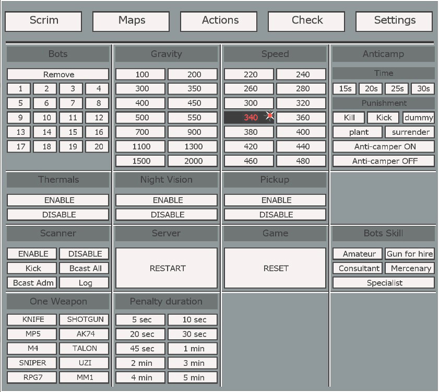
Task: Turn Anti-camper ON
Action: point(384,147)
